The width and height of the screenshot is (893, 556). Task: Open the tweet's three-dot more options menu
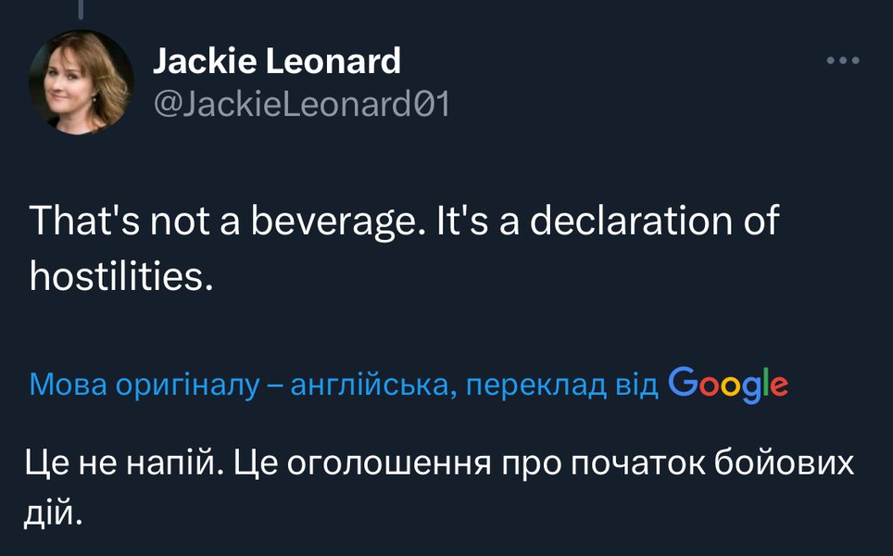pos(843,61)
